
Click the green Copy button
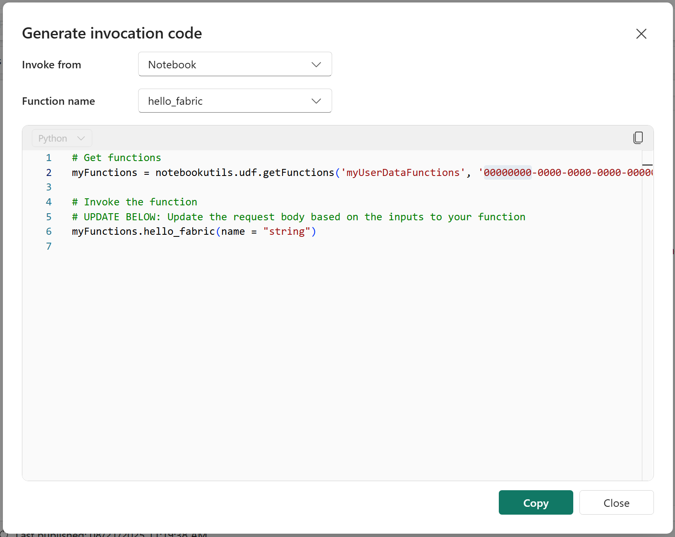(536, 503)
